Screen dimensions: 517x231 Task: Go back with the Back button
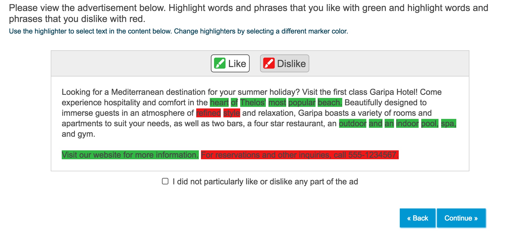click(417, 218)
